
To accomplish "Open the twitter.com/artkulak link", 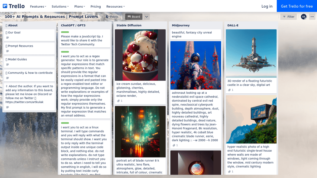I will [x=24, y=102].
